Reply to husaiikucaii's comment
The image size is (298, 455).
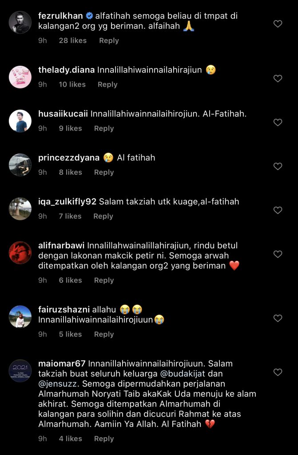[104, 128]
